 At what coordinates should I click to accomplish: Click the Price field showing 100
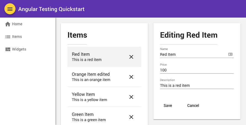(x=197, y=70)
